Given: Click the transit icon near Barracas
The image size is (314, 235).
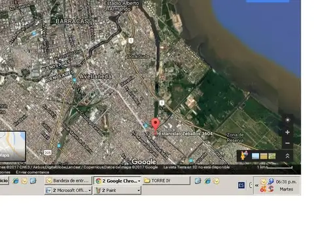Looking at the screenshot, I should 34,33.
